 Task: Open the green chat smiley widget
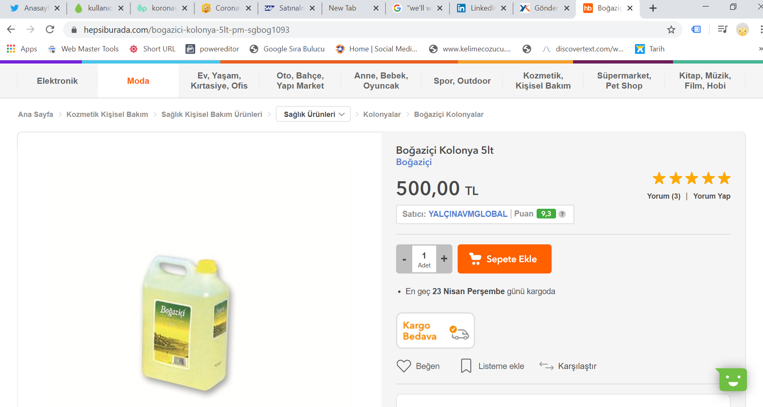pos(733,379)
